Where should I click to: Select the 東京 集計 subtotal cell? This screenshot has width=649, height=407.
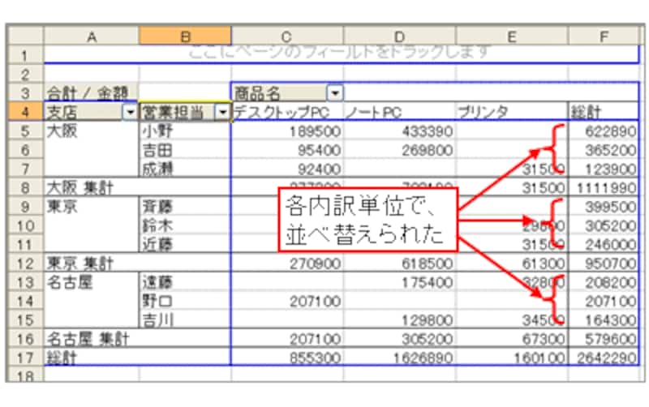pos(91,263)
